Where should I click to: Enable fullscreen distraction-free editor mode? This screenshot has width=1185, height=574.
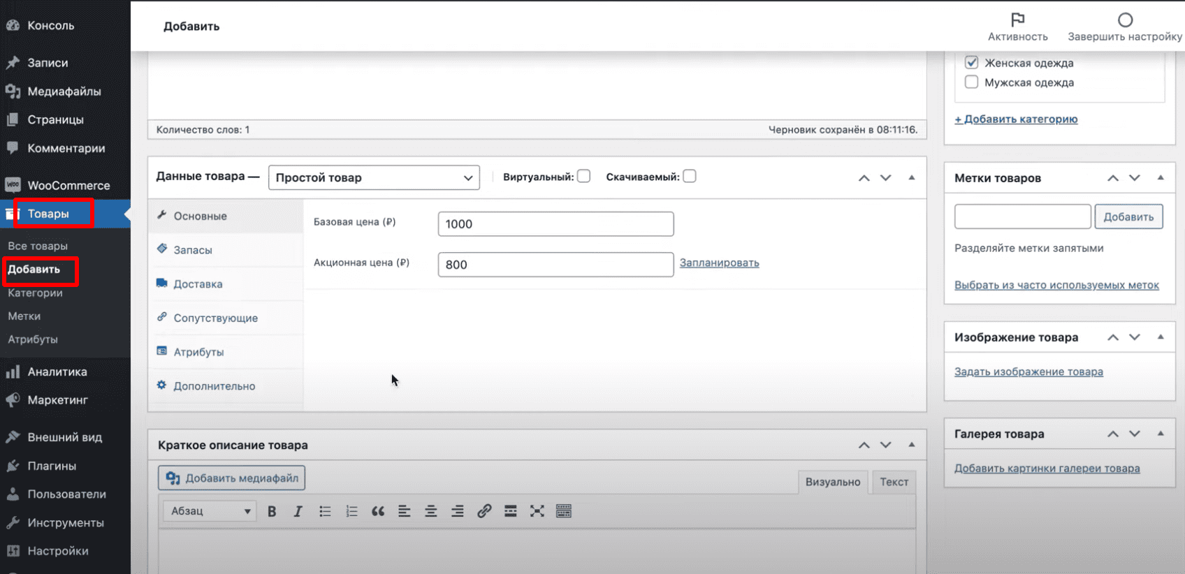tap(537, 511)
